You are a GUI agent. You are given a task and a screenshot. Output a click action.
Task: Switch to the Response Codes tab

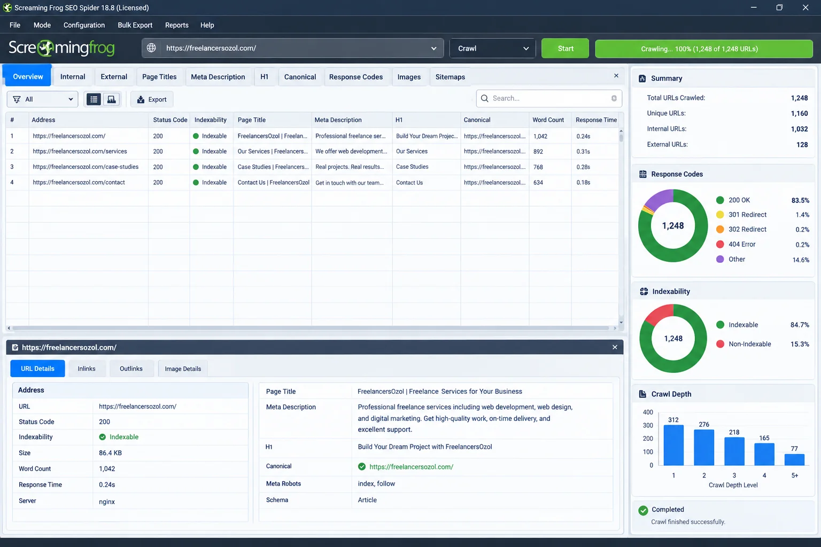[x=356, y=77]
